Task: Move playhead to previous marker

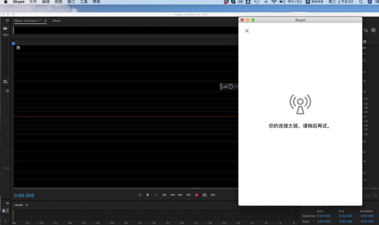Action: [x=164, y=195]
